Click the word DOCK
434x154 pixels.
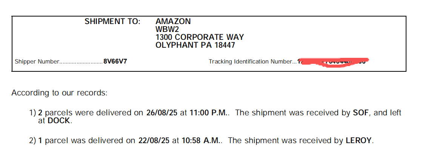pos(59,121)
